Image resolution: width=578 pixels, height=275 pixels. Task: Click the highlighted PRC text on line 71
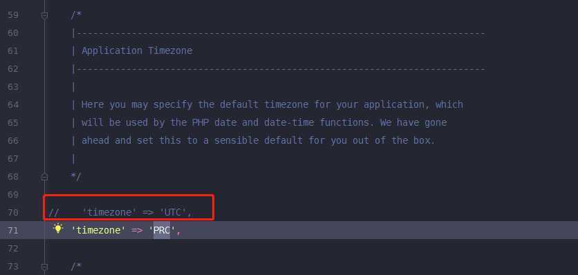(162, 230)
